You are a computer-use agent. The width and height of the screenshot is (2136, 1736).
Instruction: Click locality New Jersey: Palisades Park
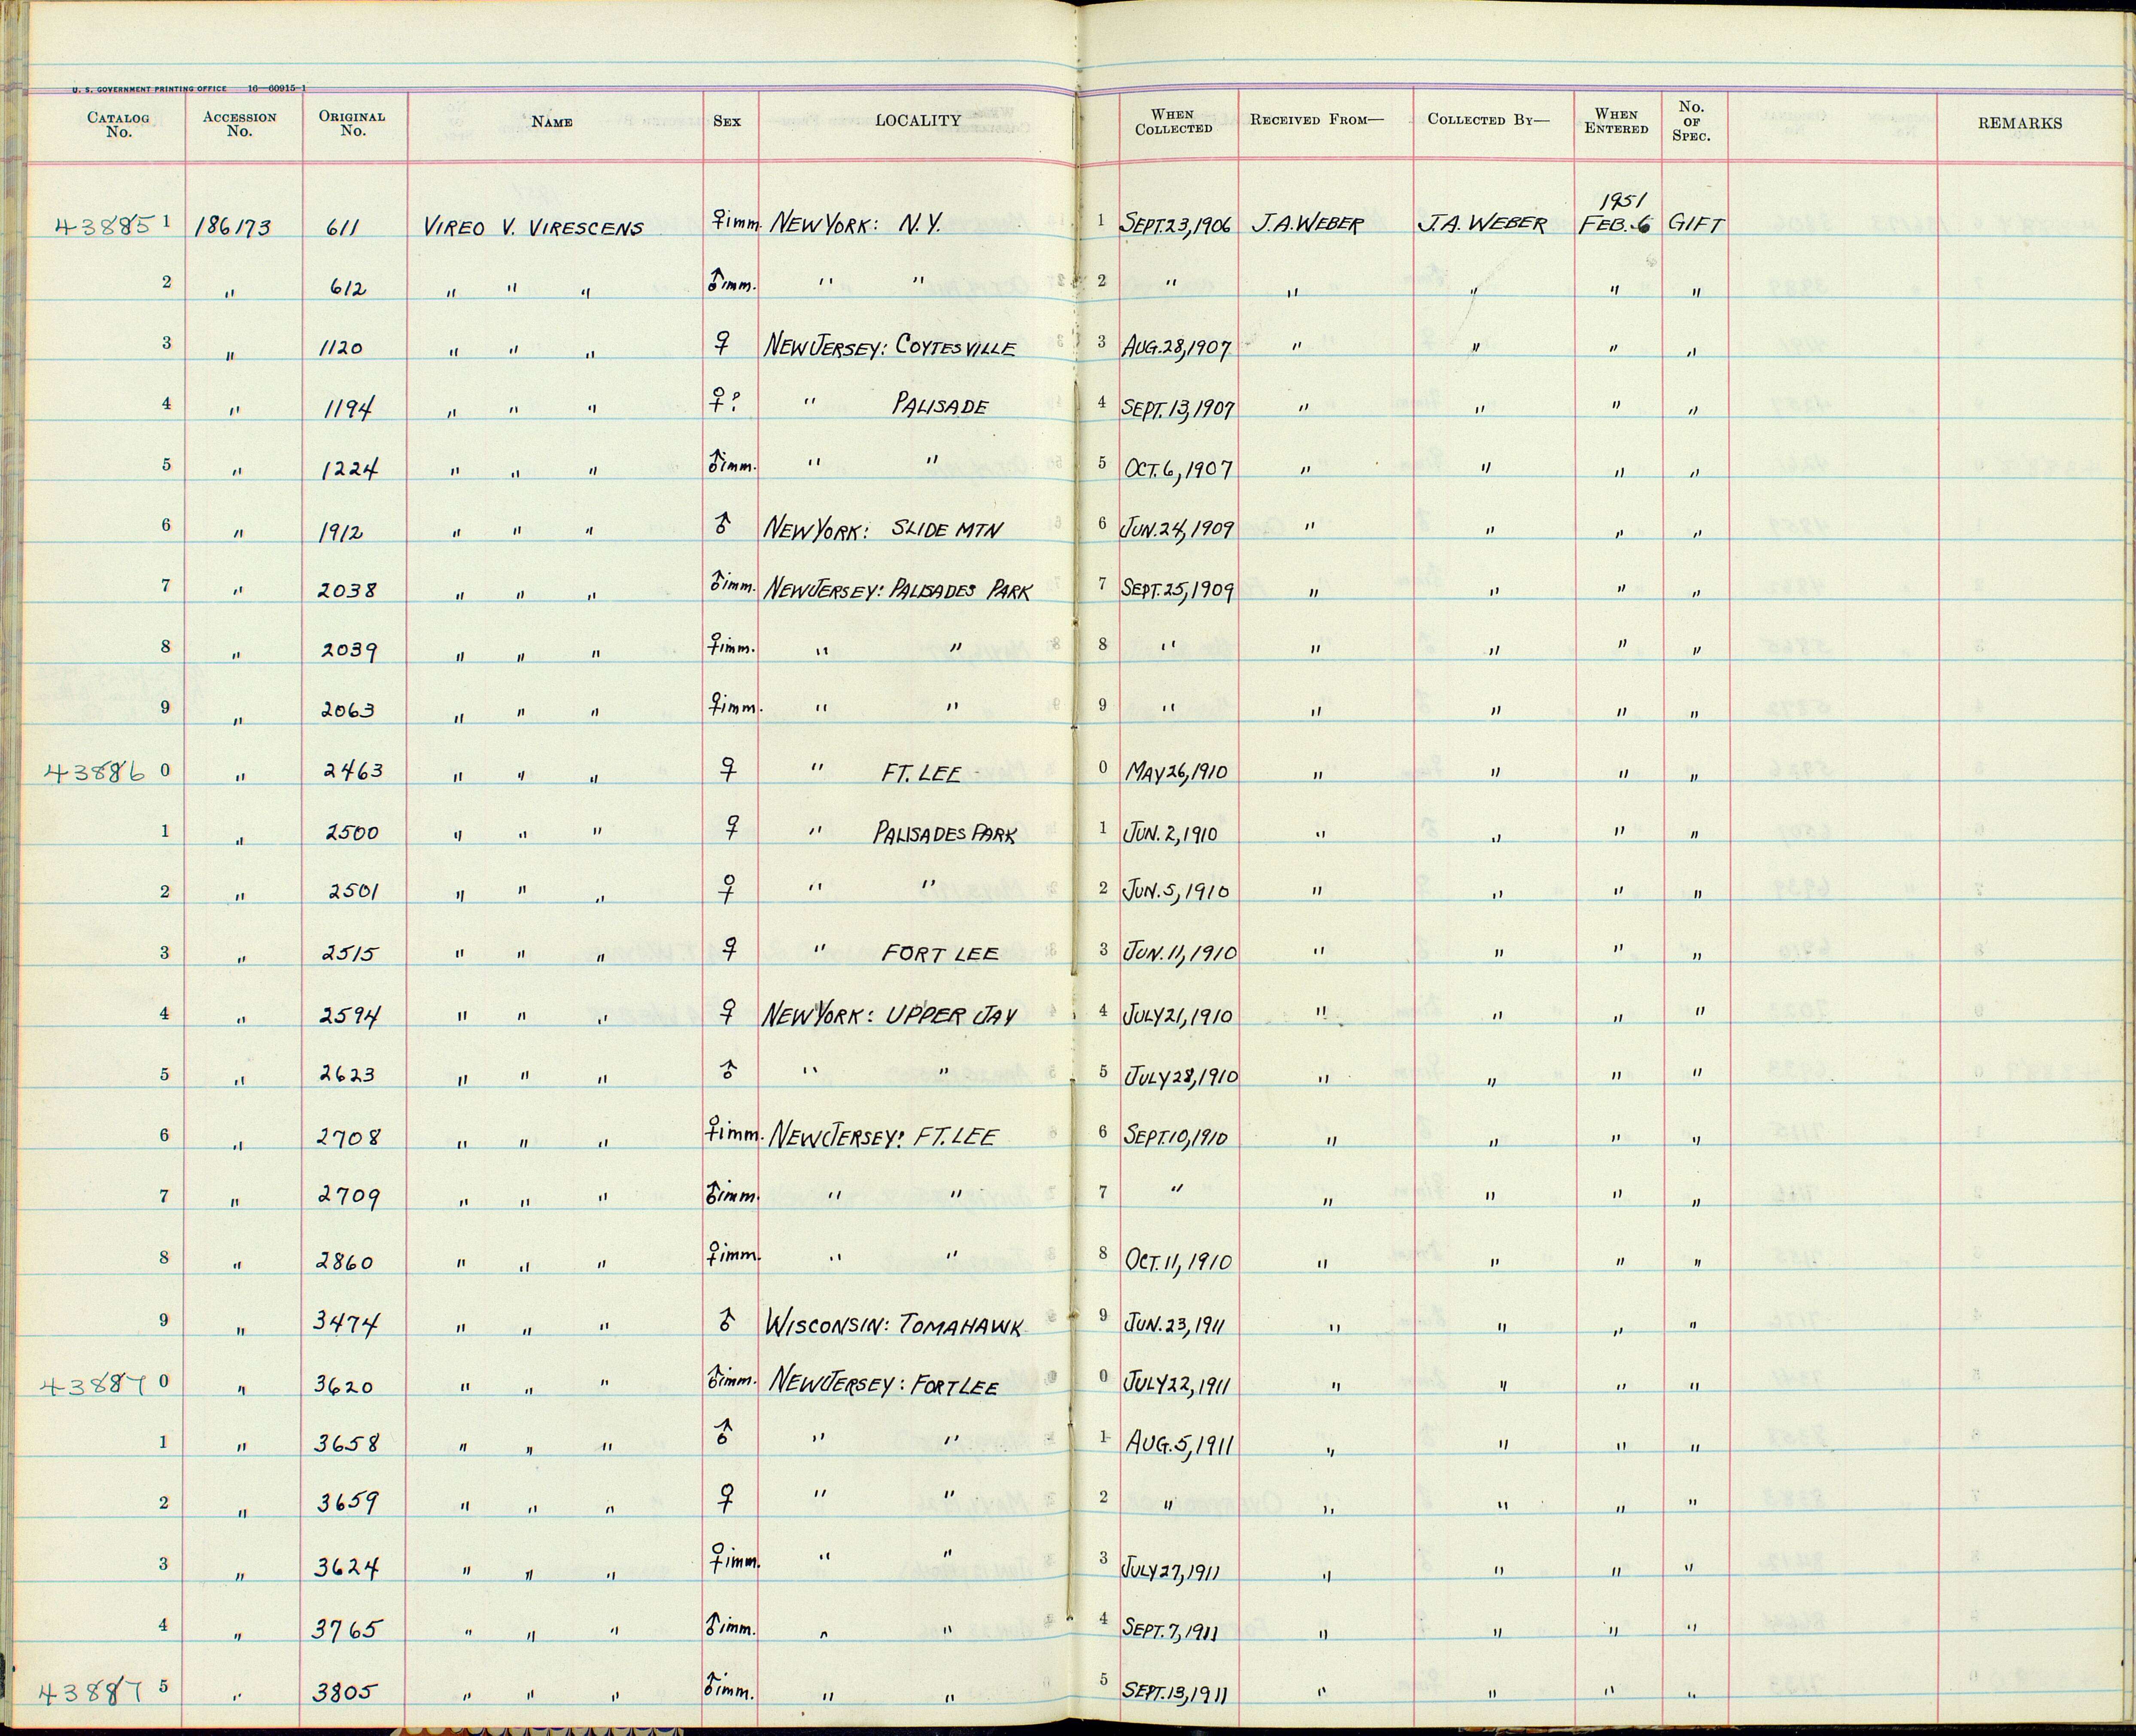point(898,590)
